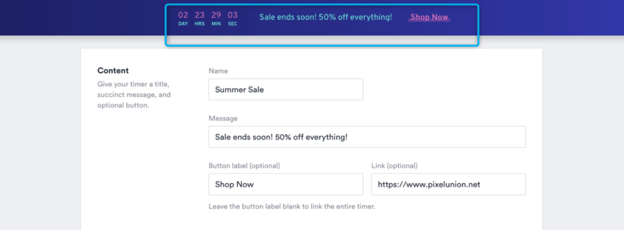Click the MIN unit label in countdown
This screenshot has height=230, width=624.
point(216,24)
